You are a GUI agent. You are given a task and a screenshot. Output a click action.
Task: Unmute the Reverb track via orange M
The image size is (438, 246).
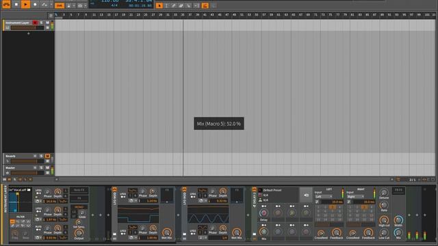[47, 156]
